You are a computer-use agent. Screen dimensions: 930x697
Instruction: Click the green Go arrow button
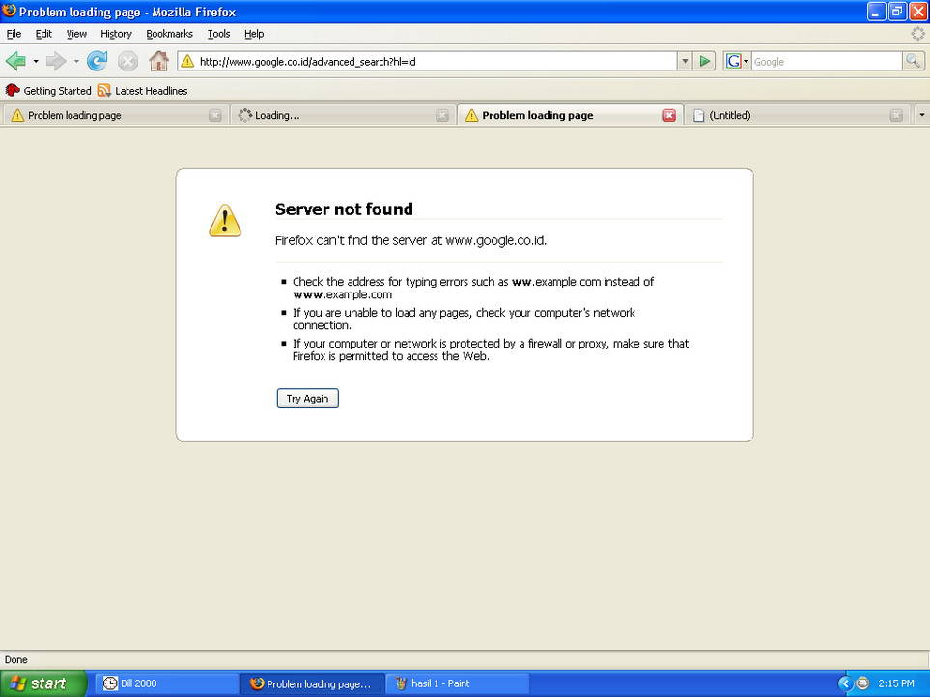(x=705, y=61)
